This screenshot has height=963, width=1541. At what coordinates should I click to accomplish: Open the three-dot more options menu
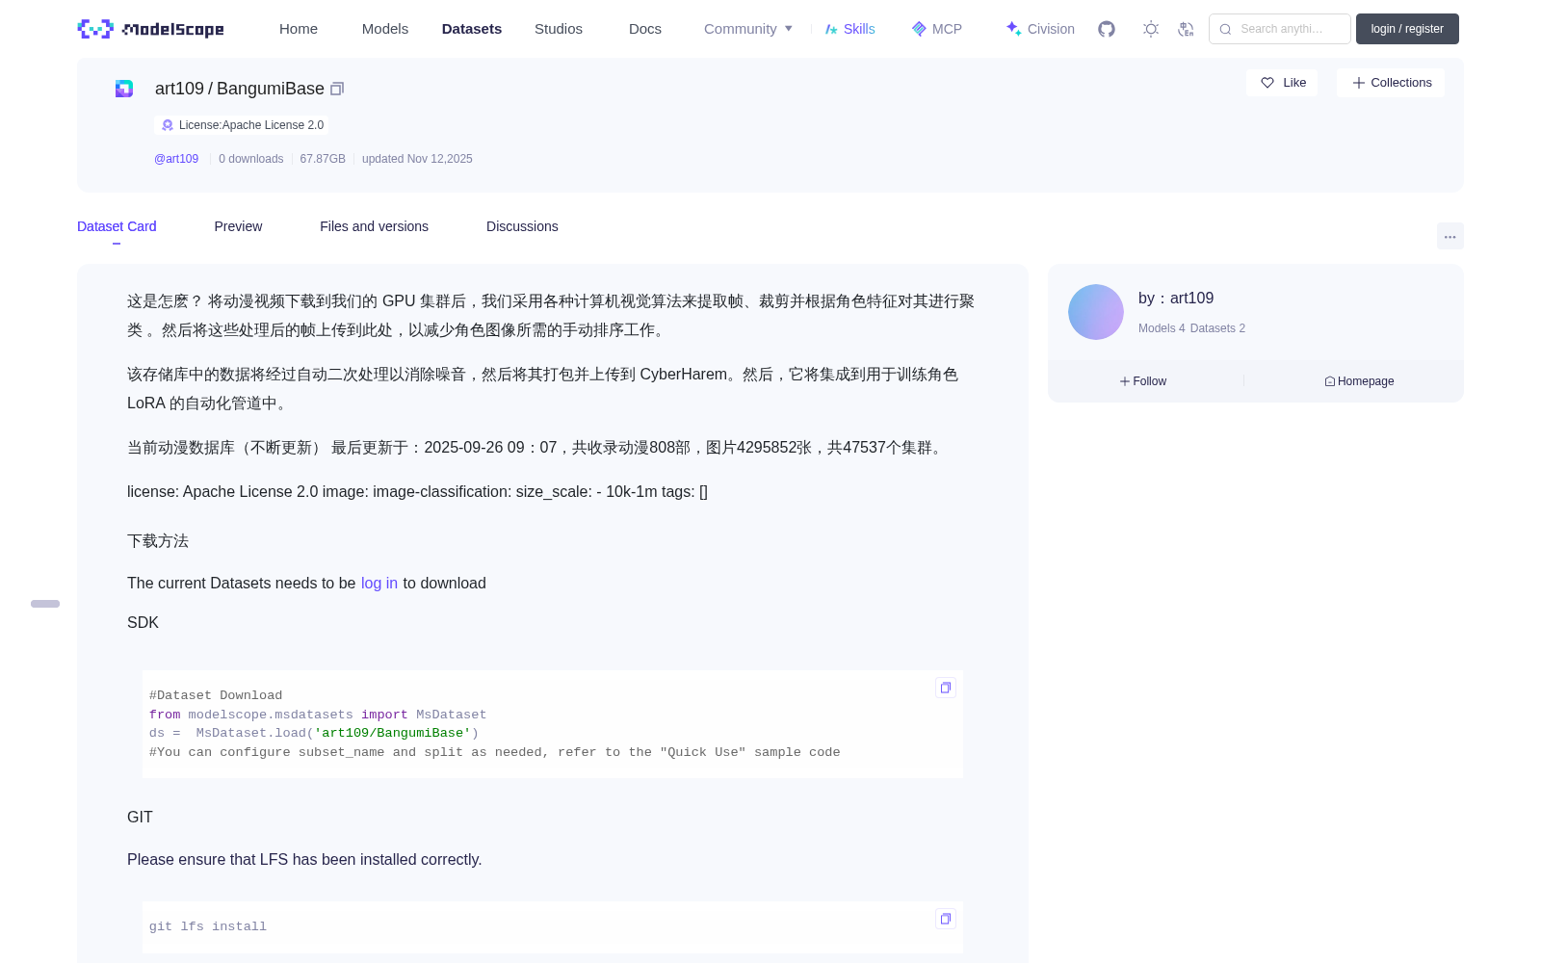pyautogui.click(x=1450, y=236)
